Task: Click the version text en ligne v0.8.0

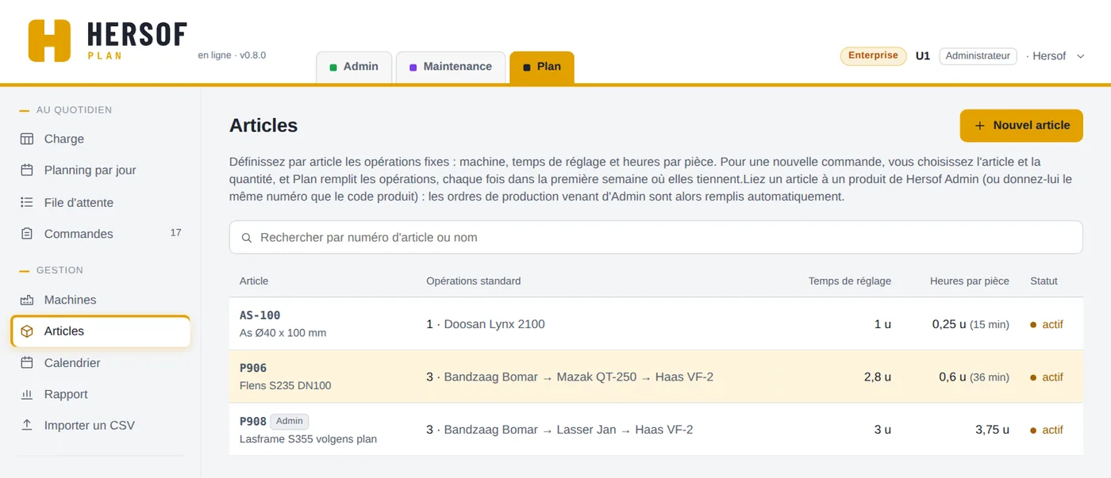Action: 232,55
